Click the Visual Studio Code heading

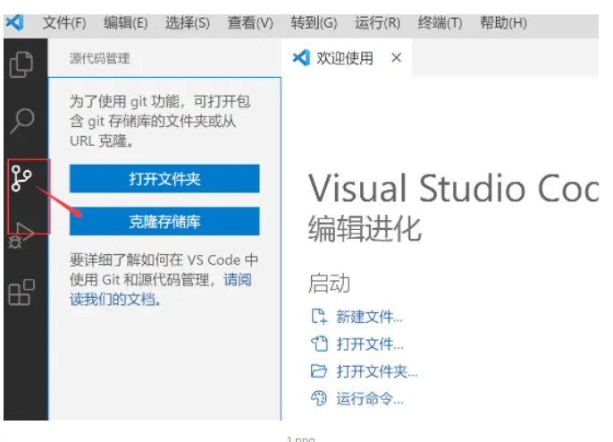click(454, 188)
